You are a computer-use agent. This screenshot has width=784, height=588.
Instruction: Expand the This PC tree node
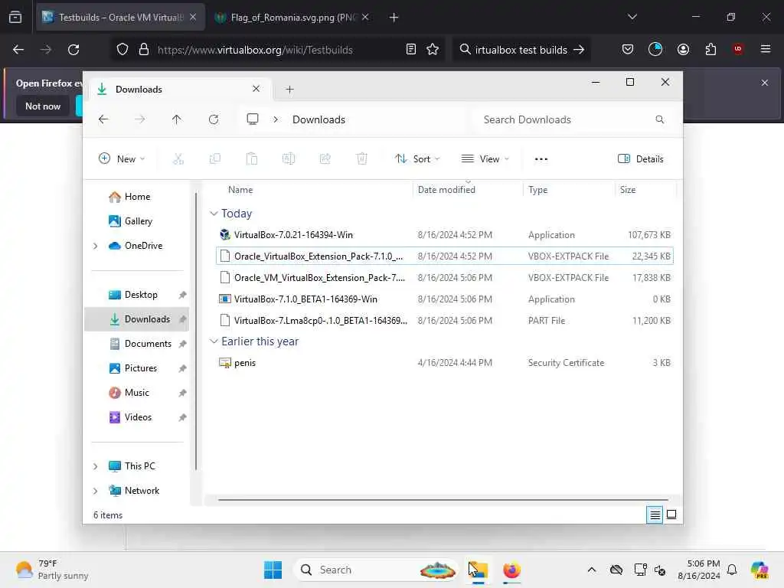coord(95,466)
